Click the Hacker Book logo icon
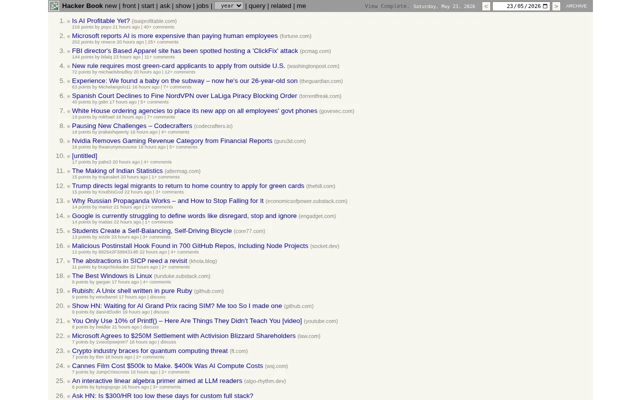 tap(54, 6)
